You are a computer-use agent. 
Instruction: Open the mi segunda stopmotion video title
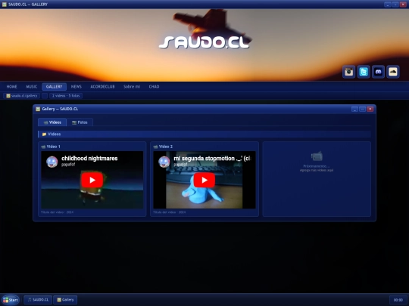[x=212, y=158]
